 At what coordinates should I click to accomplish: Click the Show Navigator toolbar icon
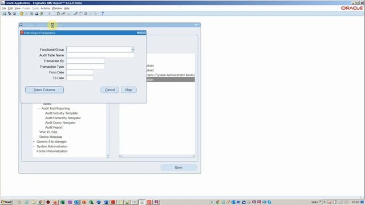click(x=14, y=14)
